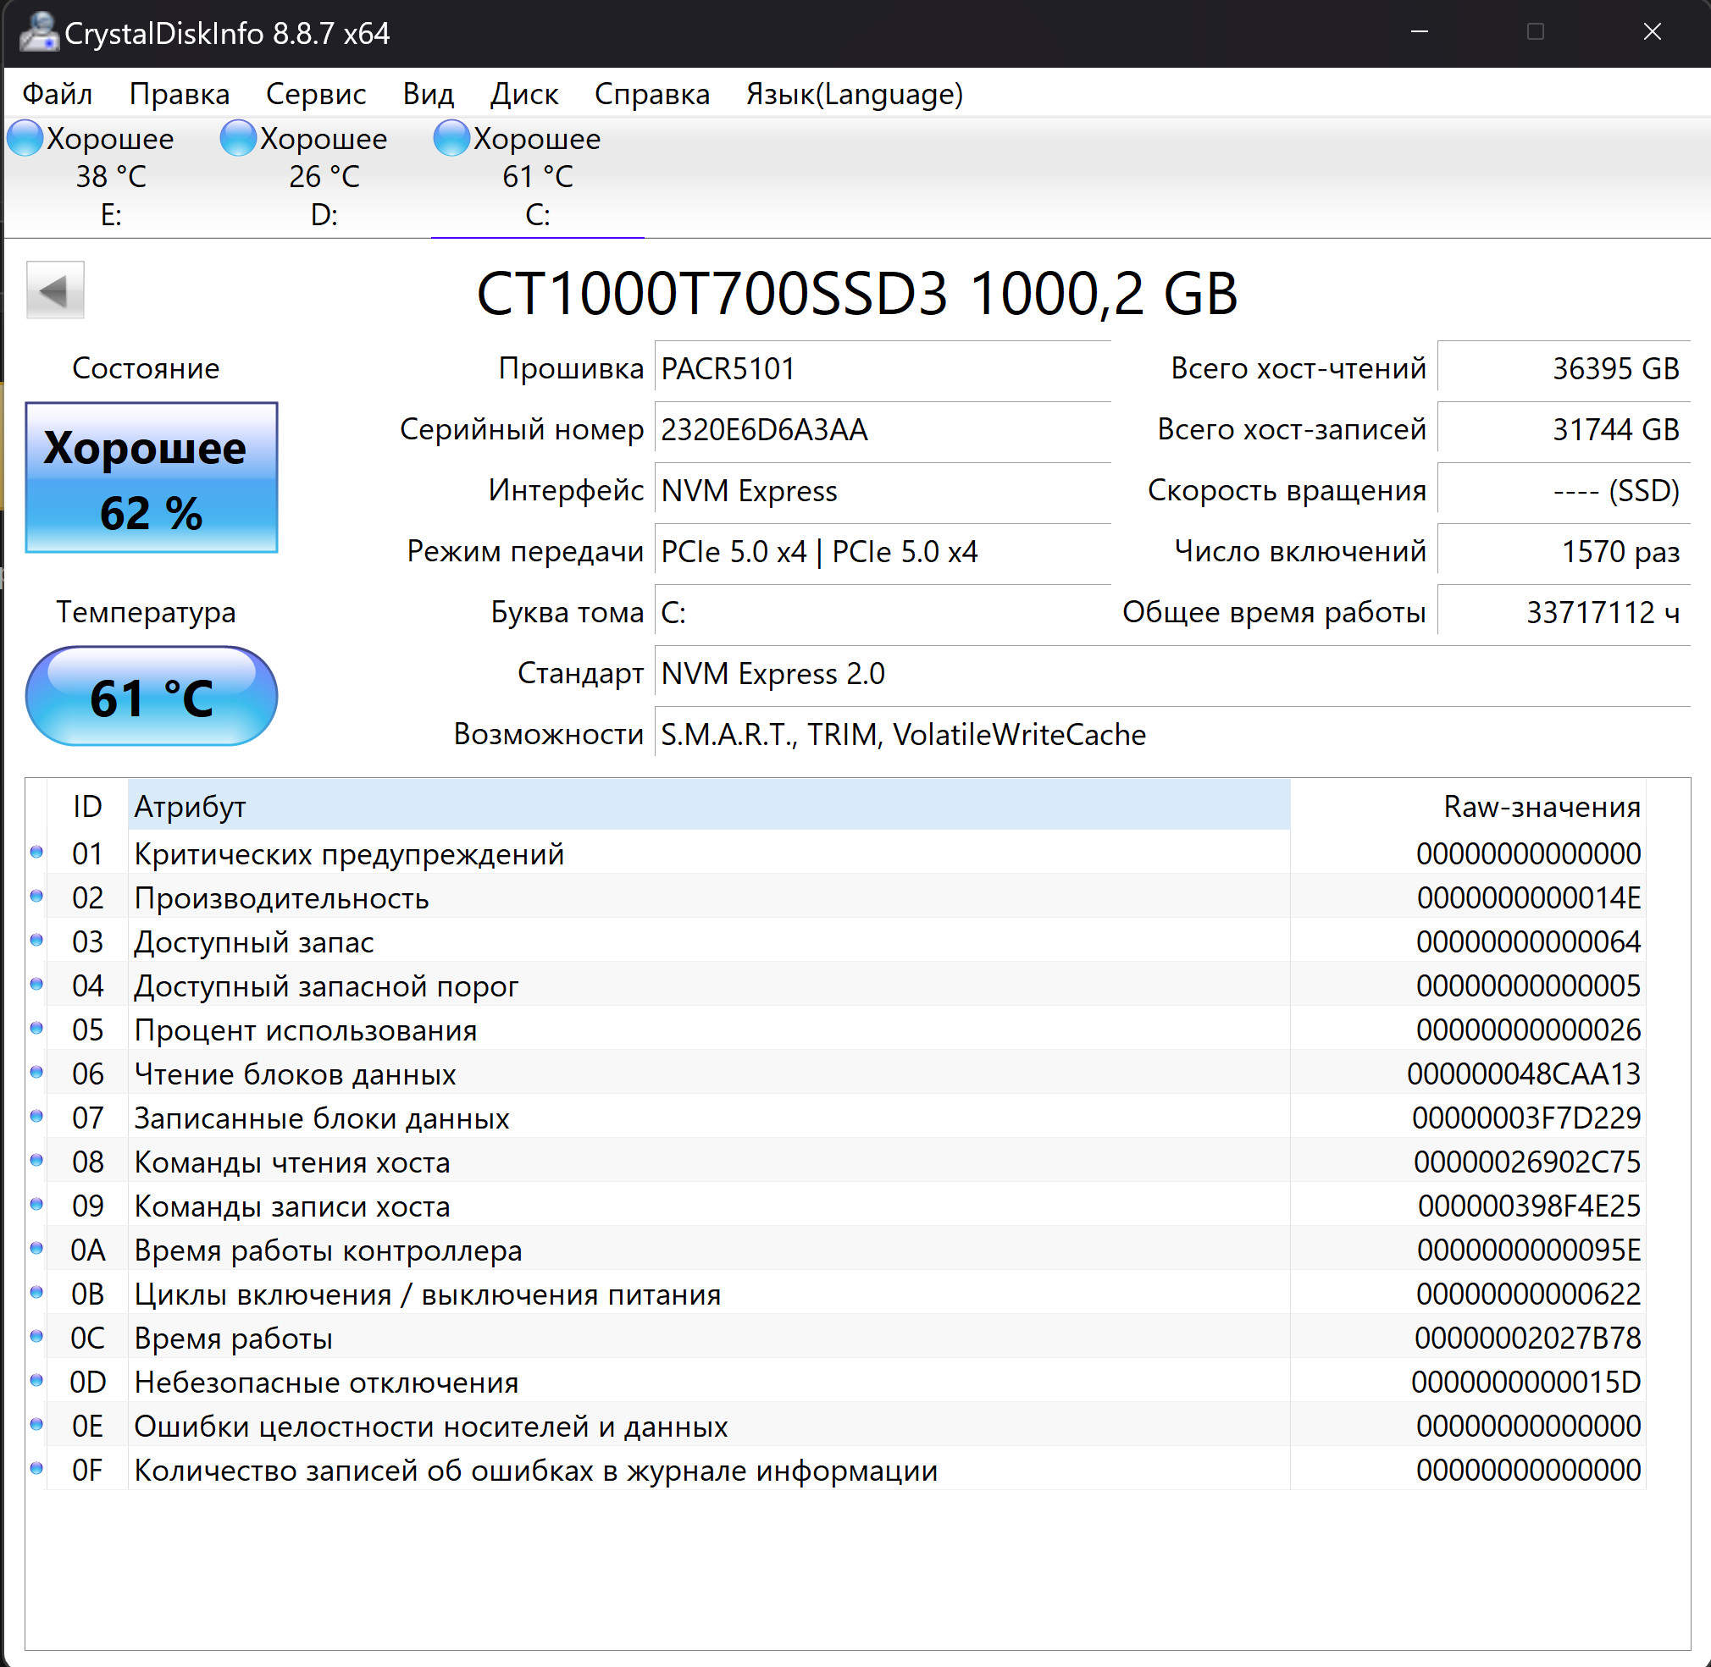Open the Вид menu
1711x1667 pixels.
coord(429,94)
